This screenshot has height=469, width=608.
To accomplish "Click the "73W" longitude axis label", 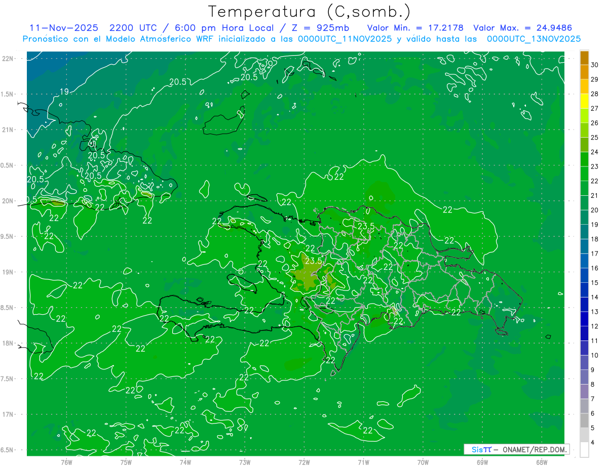I will click(x=245, y=462).
